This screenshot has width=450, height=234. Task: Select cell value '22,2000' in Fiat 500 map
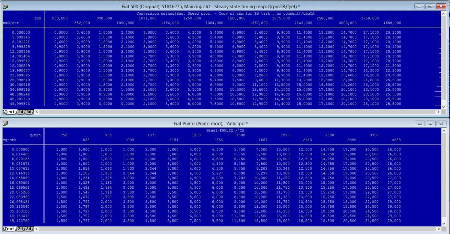[x=393, y=70]
